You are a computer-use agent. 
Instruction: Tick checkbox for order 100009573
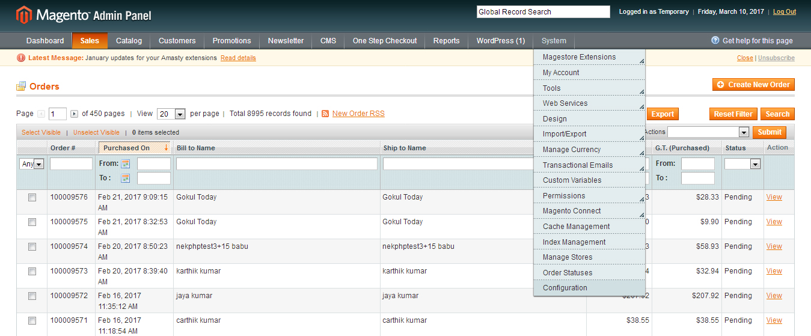[32, 271]
